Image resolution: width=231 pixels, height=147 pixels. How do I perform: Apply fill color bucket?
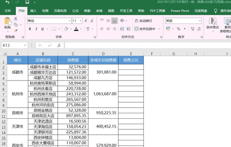point(66,29)
